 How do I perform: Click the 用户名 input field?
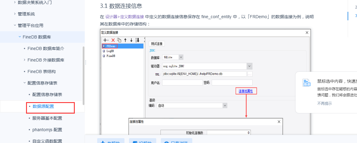click(182, 82)
